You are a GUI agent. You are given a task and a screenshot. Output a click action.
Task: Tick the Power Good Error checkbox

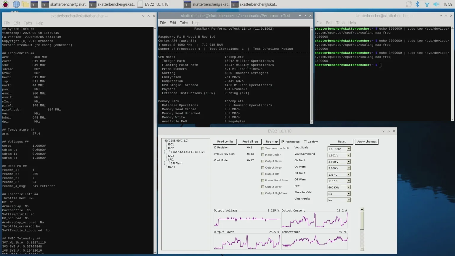coord(262,180)
